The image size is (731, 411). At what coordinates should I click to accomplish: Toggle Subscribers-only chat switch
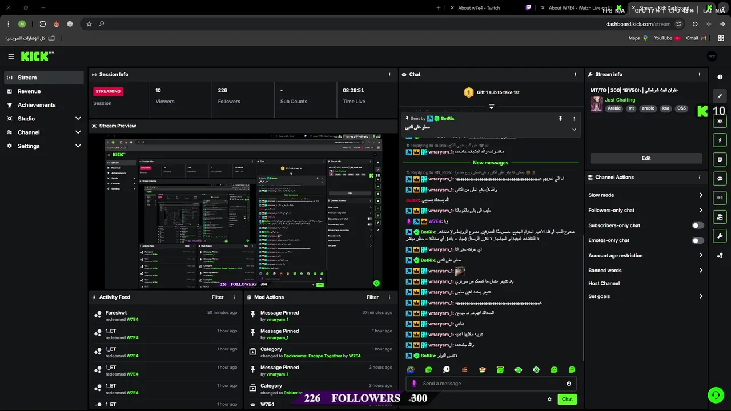coord(698,225)
